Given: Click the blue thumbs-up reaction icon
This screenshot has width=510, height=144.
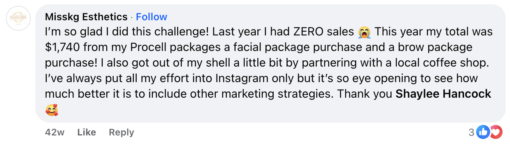Looking at the screenshot, I should [483, 132].
